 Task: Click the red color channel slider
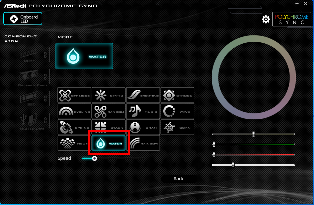tap(253, 154)
